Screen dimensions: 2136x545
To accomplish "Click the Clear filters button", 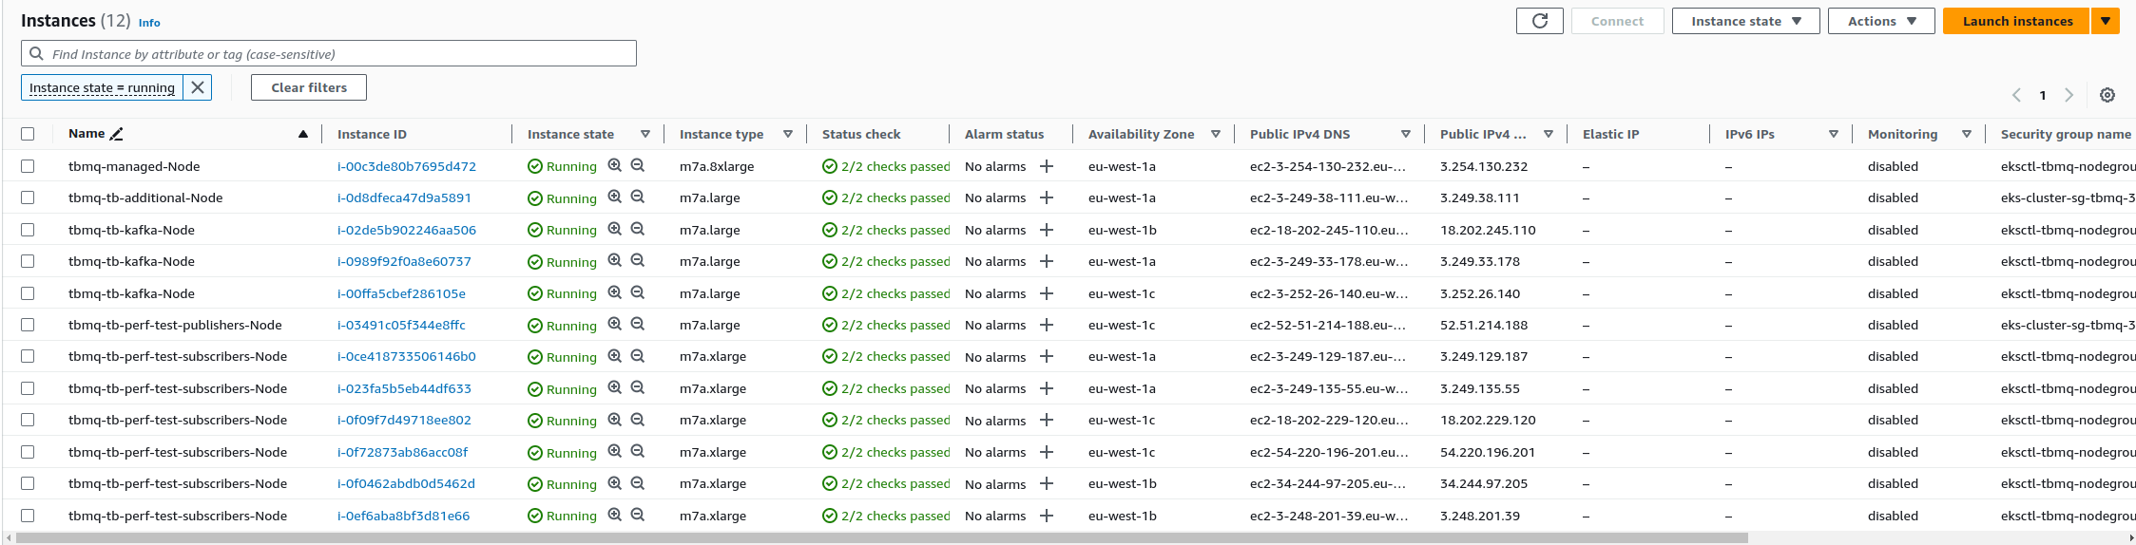I will tap(309, 87).
